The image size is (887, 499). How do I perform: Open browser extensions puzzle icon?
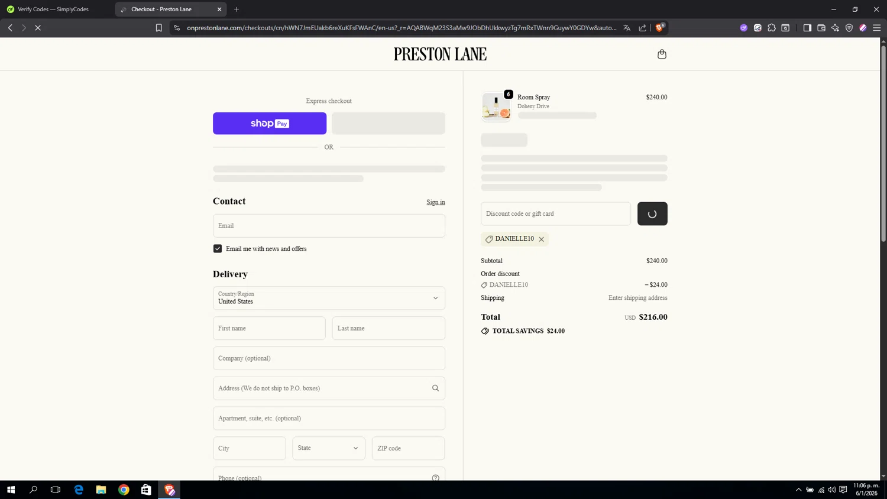click(772, 28)
